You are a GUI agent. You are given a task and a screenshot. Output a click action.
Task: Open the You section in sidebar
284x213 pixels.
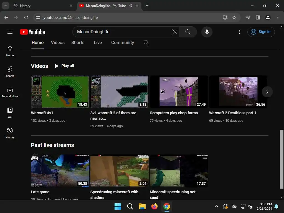10,113
